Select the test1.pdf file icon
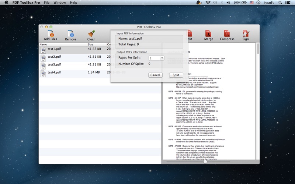 tap(43, 50)
